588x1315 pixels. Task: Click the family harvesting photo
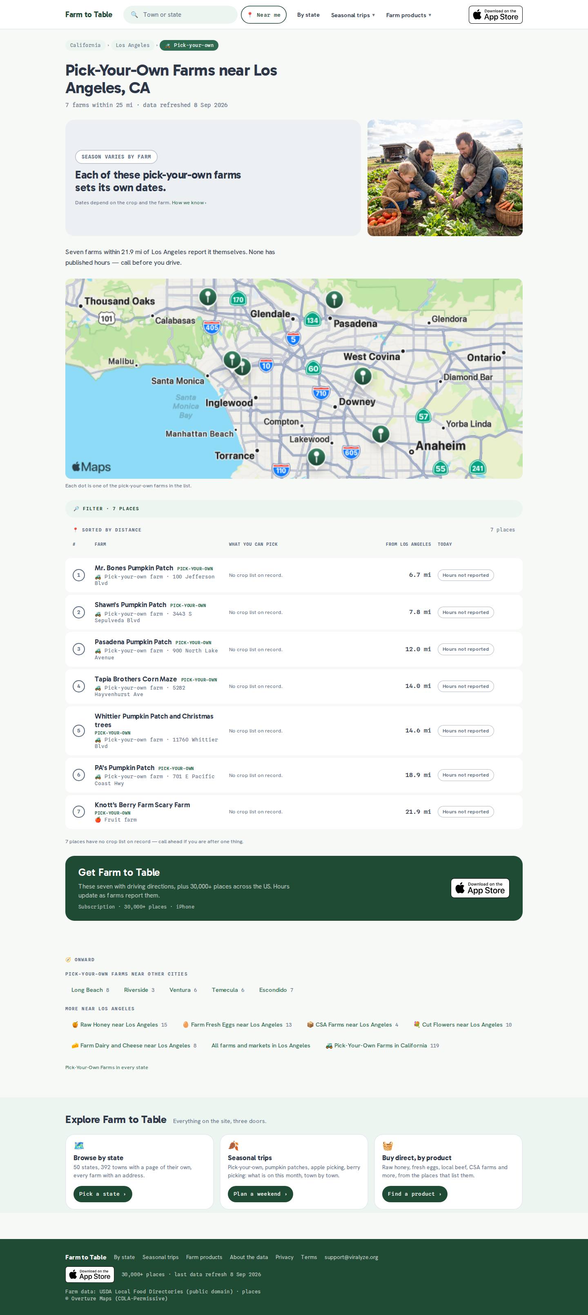(x=445, y=178)
